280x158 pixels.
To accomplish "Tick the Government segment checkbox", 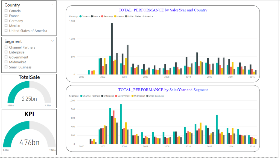I will [6, 57].
